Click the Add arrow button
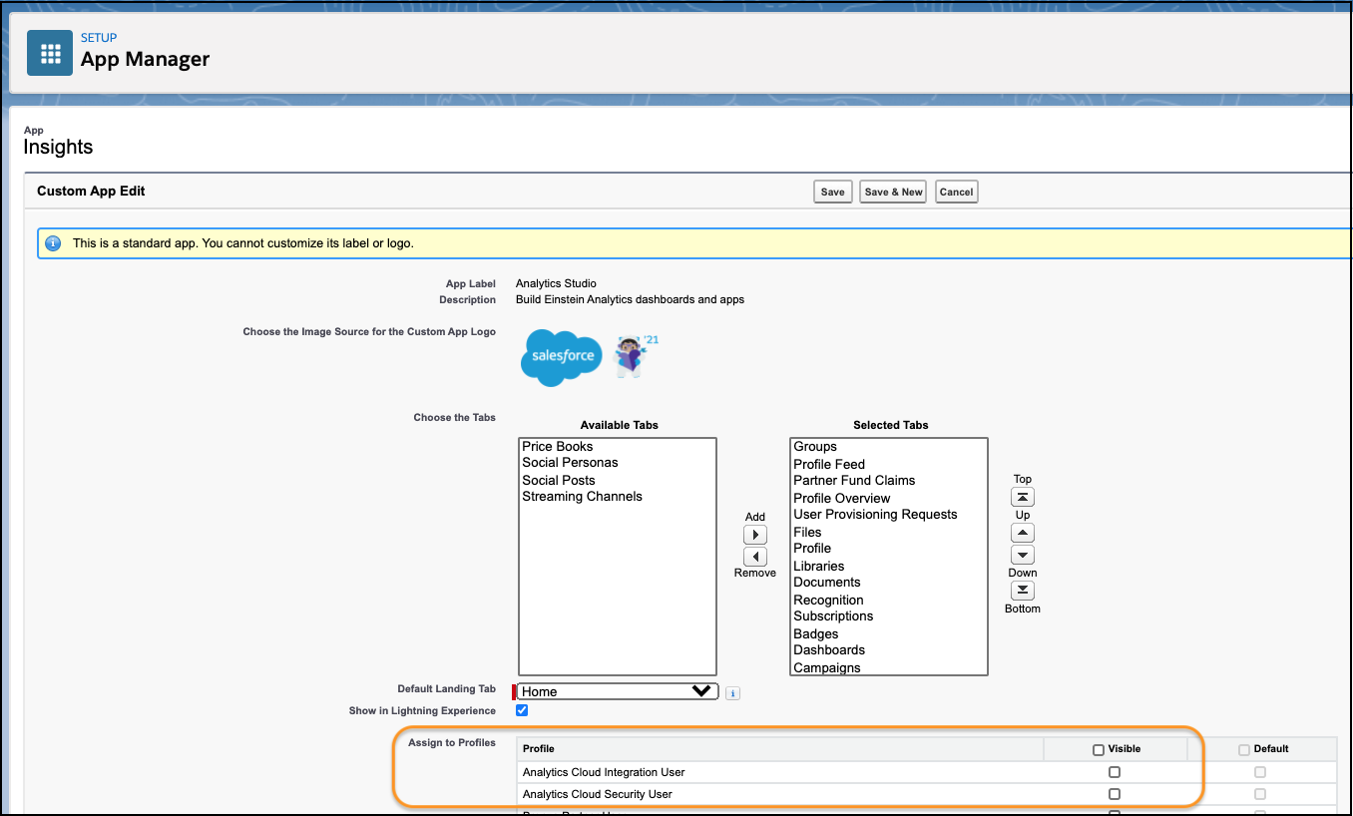 pyautogui.click(x=755, y=535)
